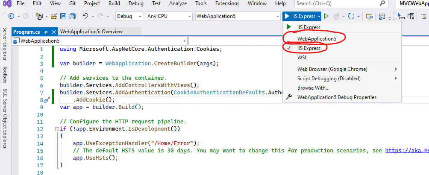
Task: Switch to the WebApplication5: Overview tab
Action: tap(91, 32)
